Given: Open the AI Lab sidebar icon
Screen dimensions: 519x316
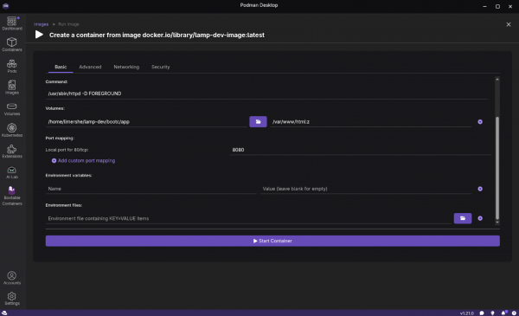Looking at the screenshot, I should tap(12, 172).
